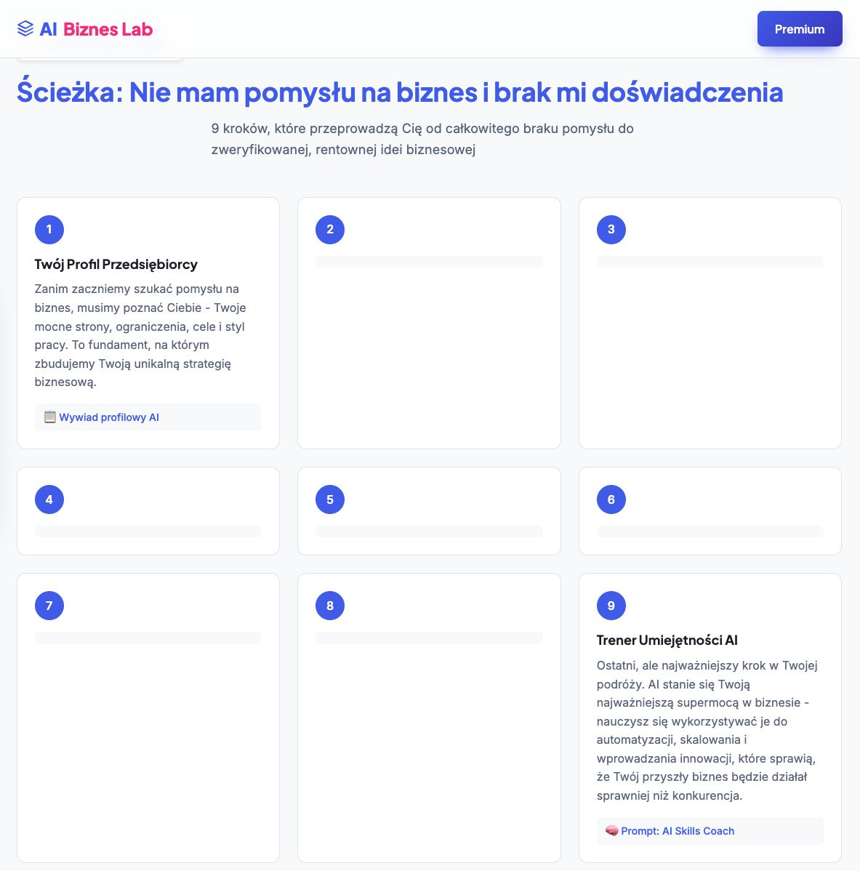Select the step 8 number badge
Viewport: 860px width, 871px height.
[330, 606]
